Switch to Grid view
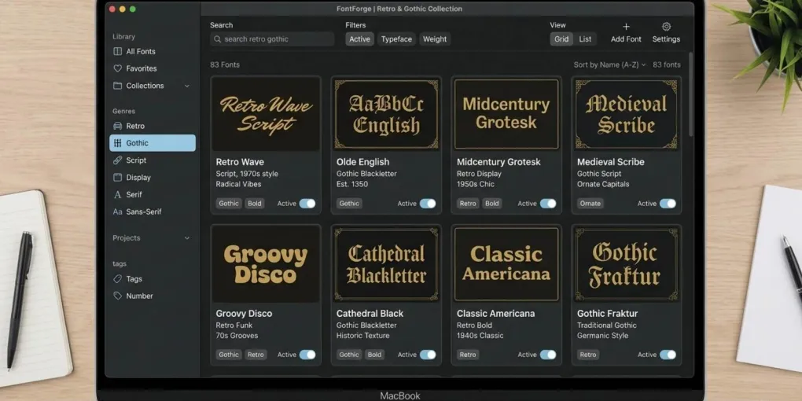Image resolution: width=802 pixels, height=401 pixels. coord(561,39)
